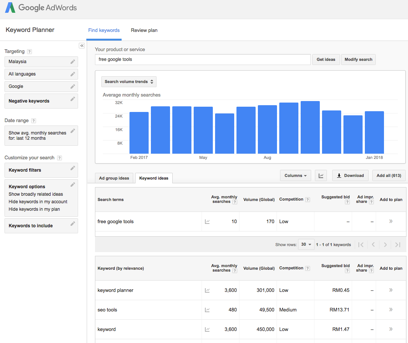The height and width of the screenshot is (343, 408).
Task: Sort search terms by Avg. monthly searches
Action: (x=224, y=199)
